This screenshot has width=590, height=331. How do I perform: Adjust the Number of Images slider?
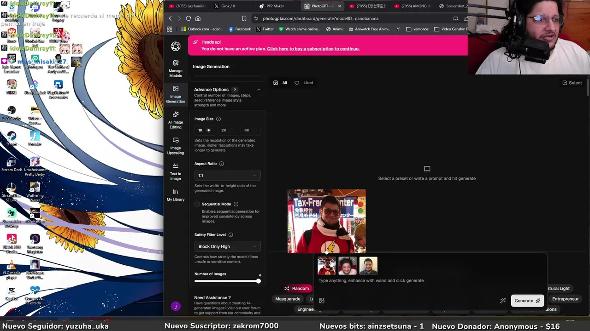pos(227,281)
